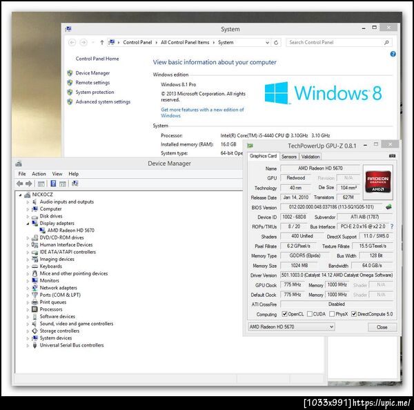Click Forward arrow in Device Manager toolbar
Viewport: 414px width, 410px height.
pos(29,184)
